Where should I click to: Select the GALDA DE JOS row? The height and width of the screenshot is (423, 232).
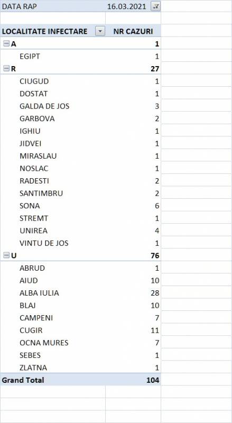(80, 106)
